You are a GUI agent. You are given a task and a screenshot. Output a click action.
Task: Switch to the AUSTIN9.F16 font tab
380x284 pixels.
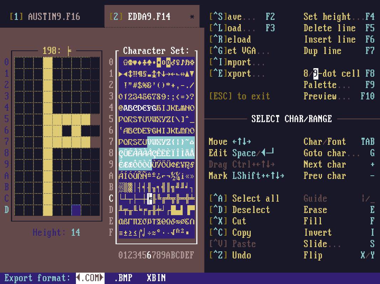point(45,16)
